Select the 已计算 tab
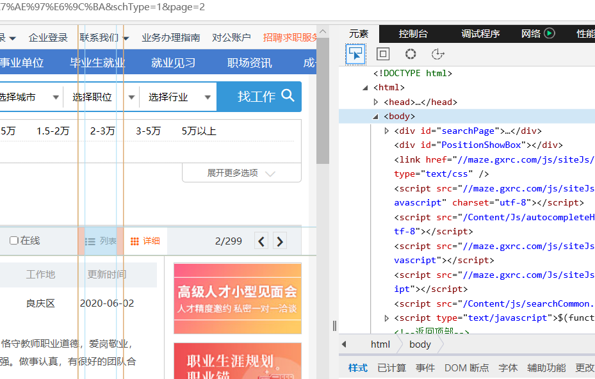Screen dimensions: 595x379 coord(392,368)
